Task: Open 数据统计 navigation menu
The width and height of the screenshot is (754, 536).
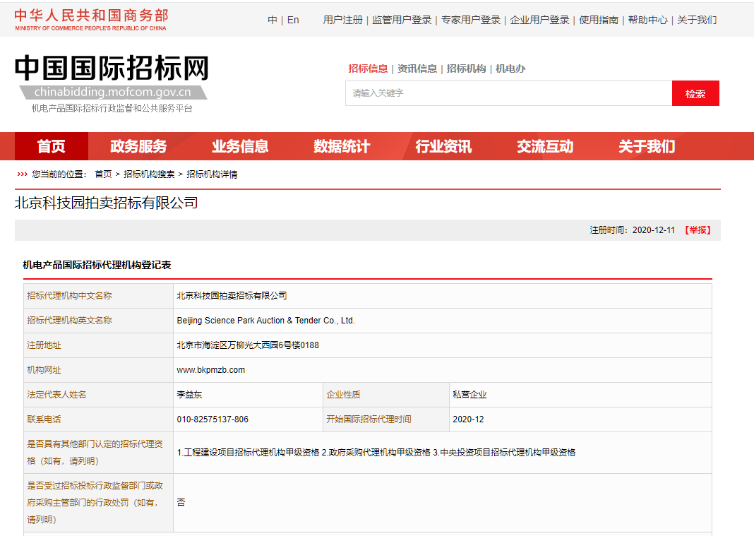Action: tap(342, 146)
